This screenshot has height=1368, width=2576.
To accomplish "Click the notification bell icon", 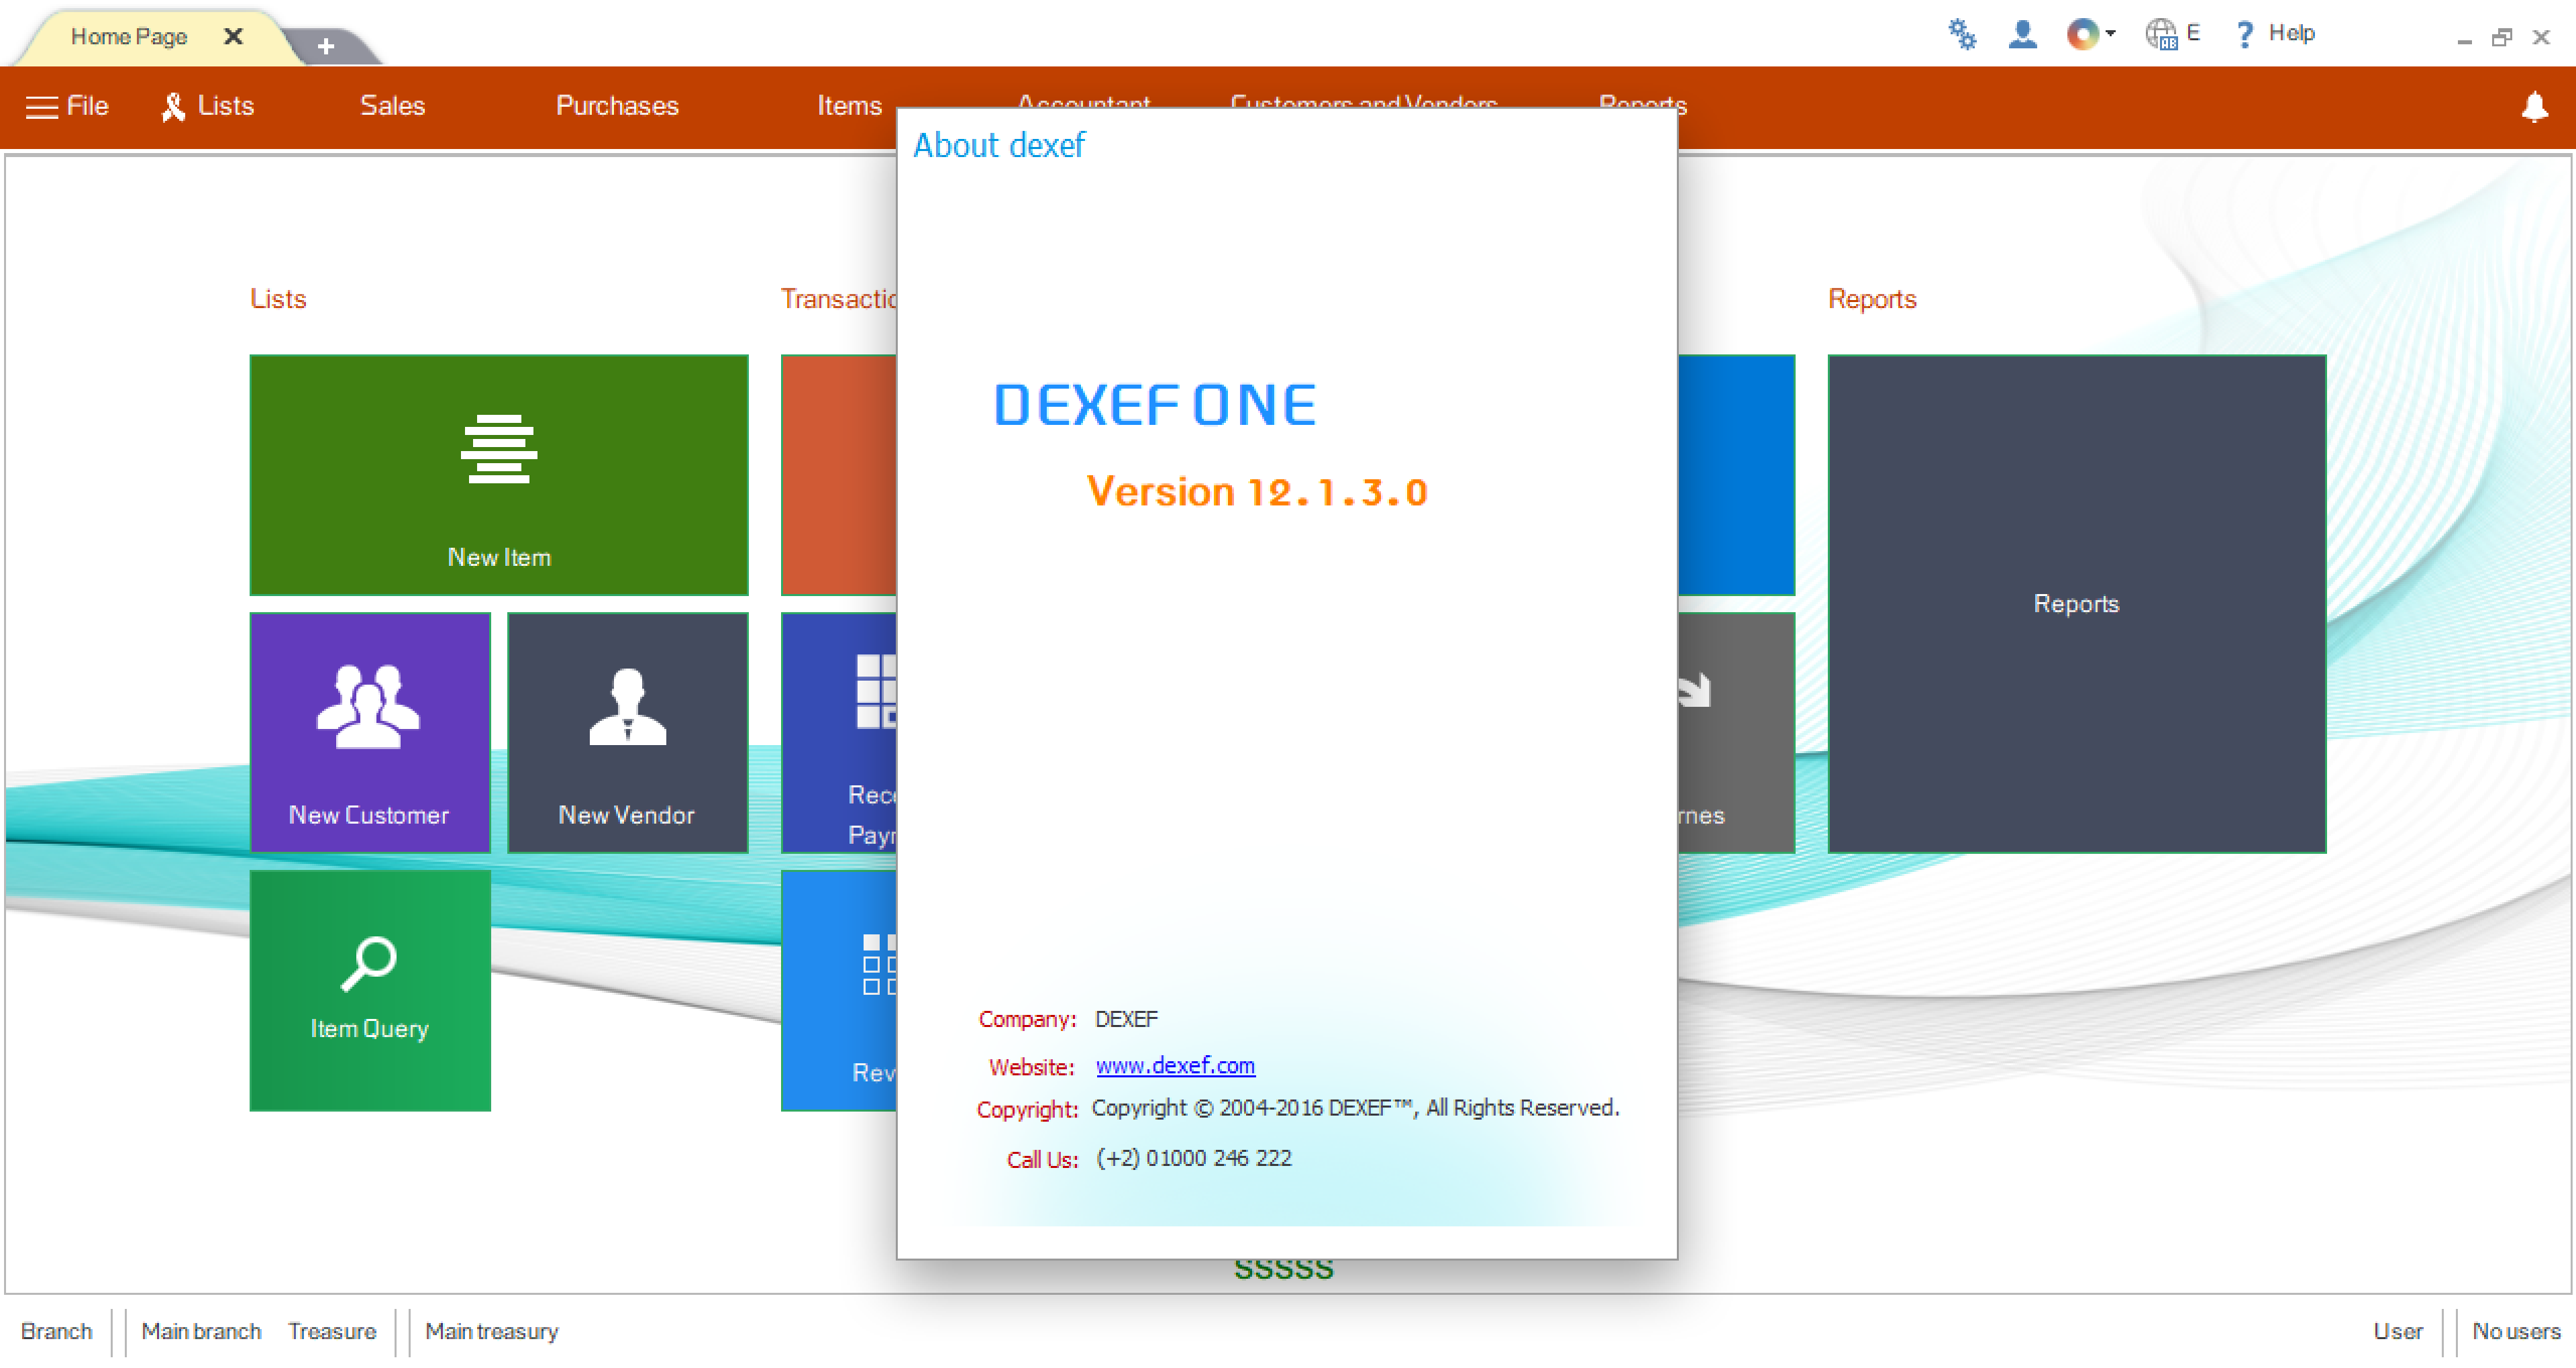I will pos(2534,106).
